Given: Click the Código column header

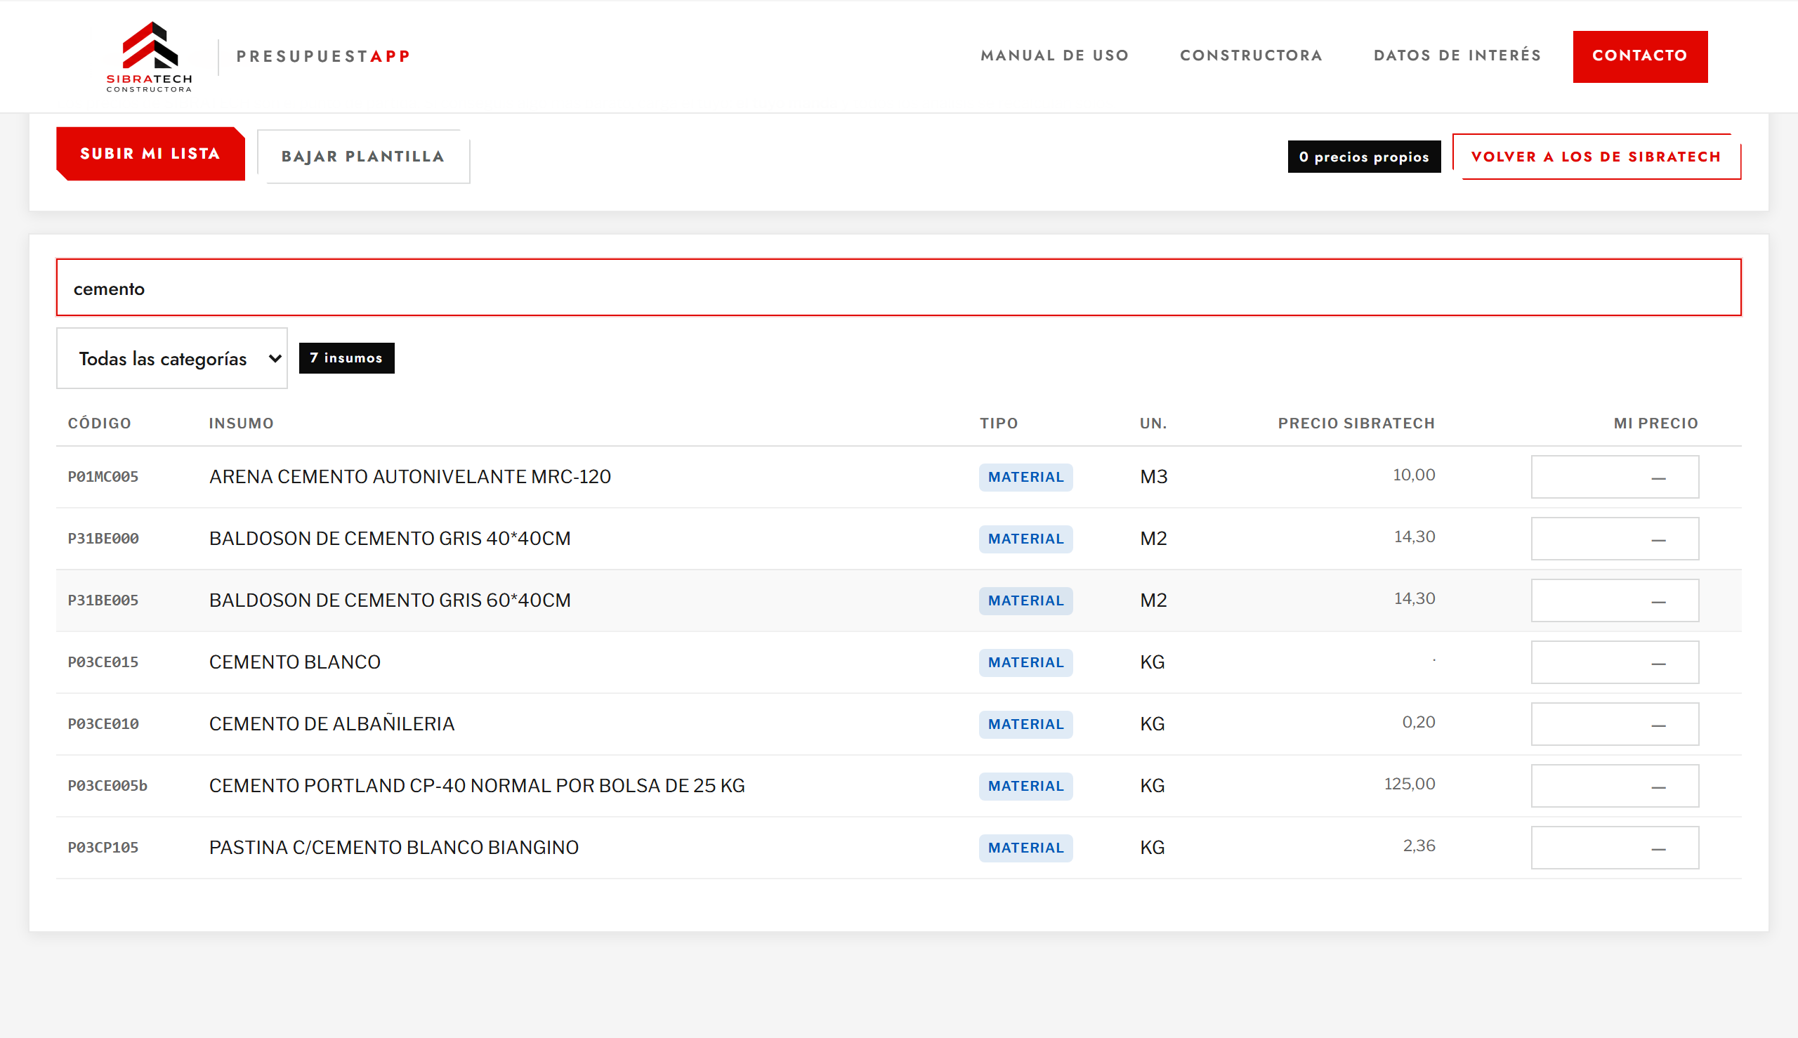Looking at the screenshot, I should coord(100,423).
